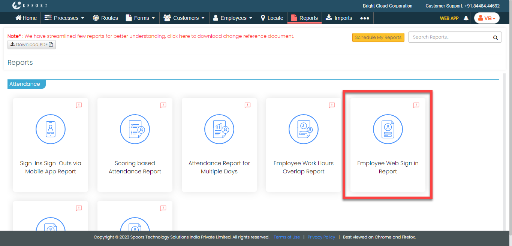Open Employee Work Hours Overlap Report icon

[304, 129]
